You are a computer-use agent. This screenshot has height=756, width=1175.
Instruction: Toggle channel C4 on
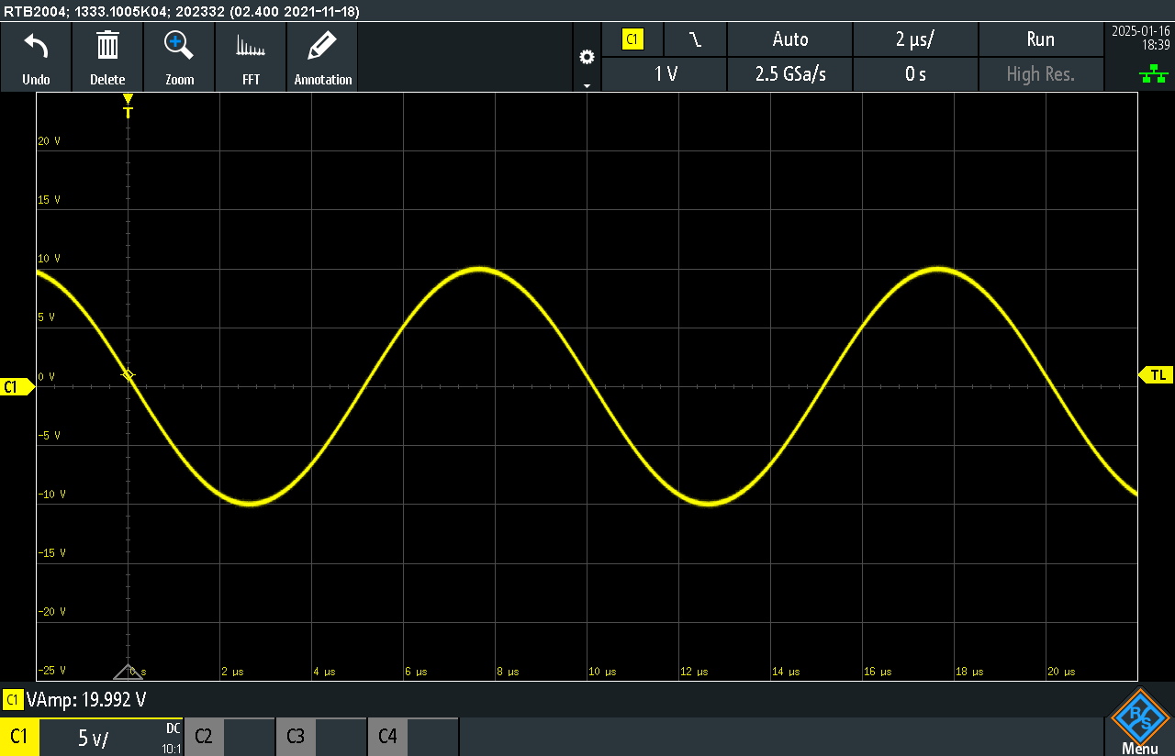coord(413,737)
